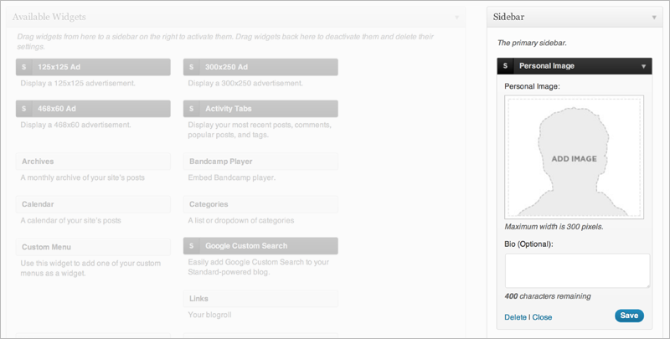The image size is (670, 339).
Task: Click inside the Bio (Optional) text area
Action: tap(577, 270)
